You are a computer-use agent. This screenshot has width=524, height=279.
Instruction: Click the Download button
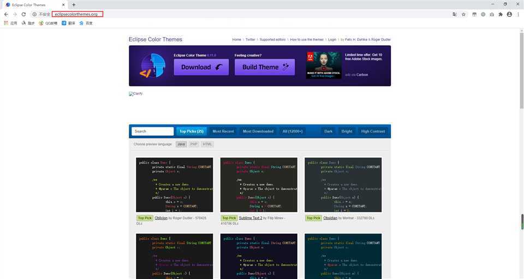(201, 67)
